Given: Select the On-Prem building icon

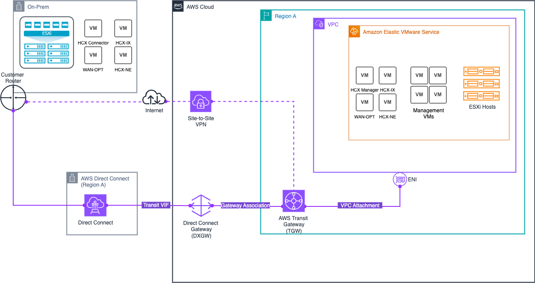Looking at the screenshot, I should tap(18, 6).
